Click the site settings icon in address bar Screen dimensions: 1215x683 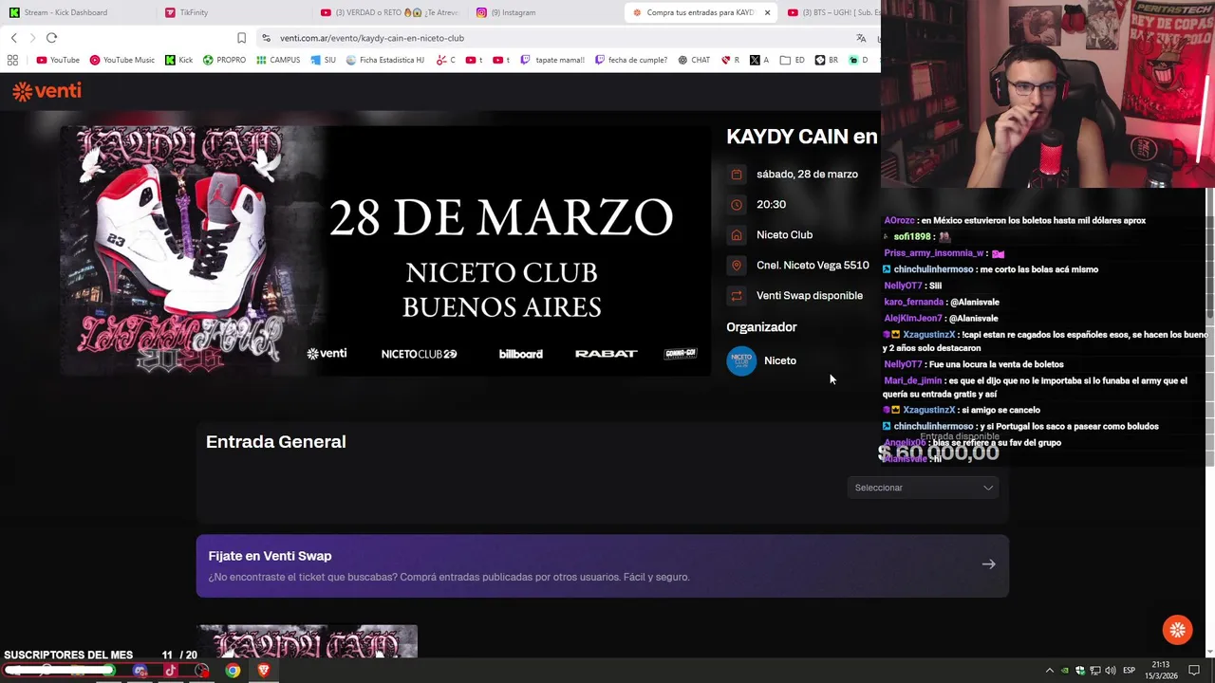[267, 38]
